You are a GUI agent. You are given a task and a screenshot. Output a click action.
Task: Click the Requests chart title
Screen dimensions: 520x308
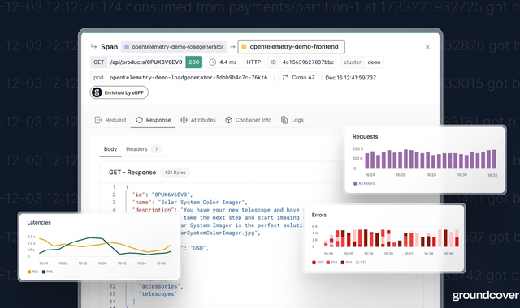pyautogui.click(x=365, y=137)
